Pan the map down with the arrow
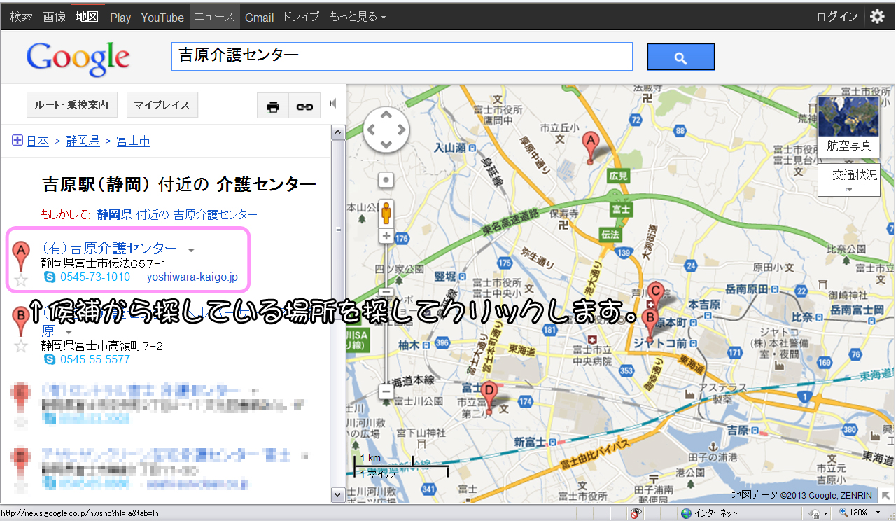This screenshot has height=521, width=896. [386, 144]
